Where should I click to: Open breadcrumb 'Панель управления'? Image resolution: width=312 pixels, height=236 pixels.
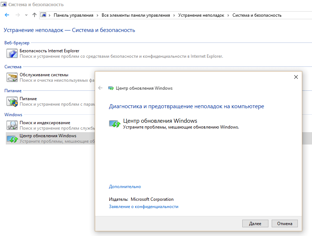[x=73, y=15]
